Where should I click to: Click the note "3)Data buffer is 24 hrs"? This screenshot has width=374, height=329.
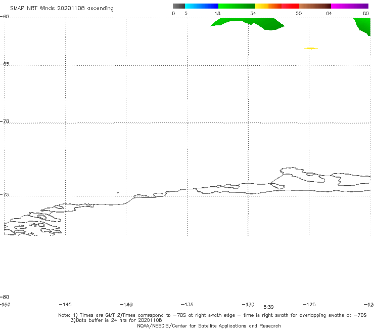pos(116,320)
